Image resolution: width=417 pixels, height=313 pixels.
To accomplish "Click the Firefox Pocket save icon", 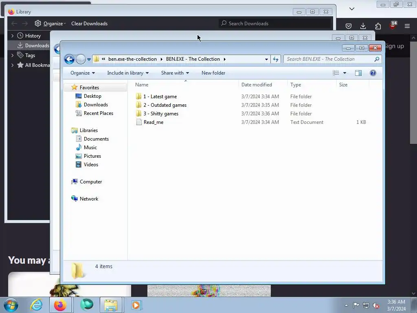I will [349, 26].
